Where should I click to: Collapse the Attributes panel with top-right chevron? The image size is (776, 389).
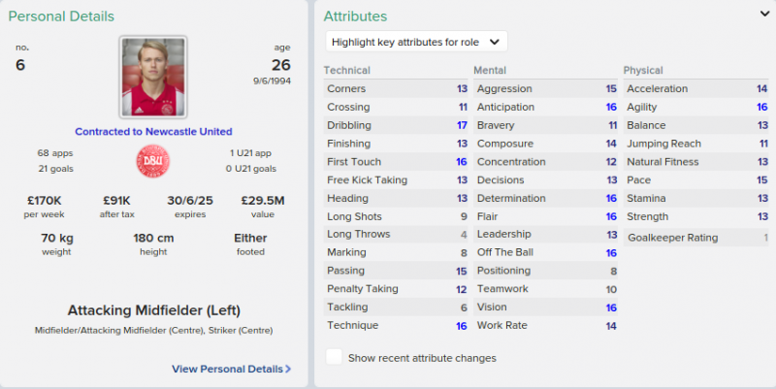(x=764, y=15)
